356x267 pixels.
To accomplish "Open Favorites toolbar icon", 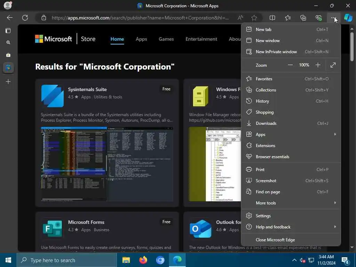I will pyautogui.click(x=288, y=18).
